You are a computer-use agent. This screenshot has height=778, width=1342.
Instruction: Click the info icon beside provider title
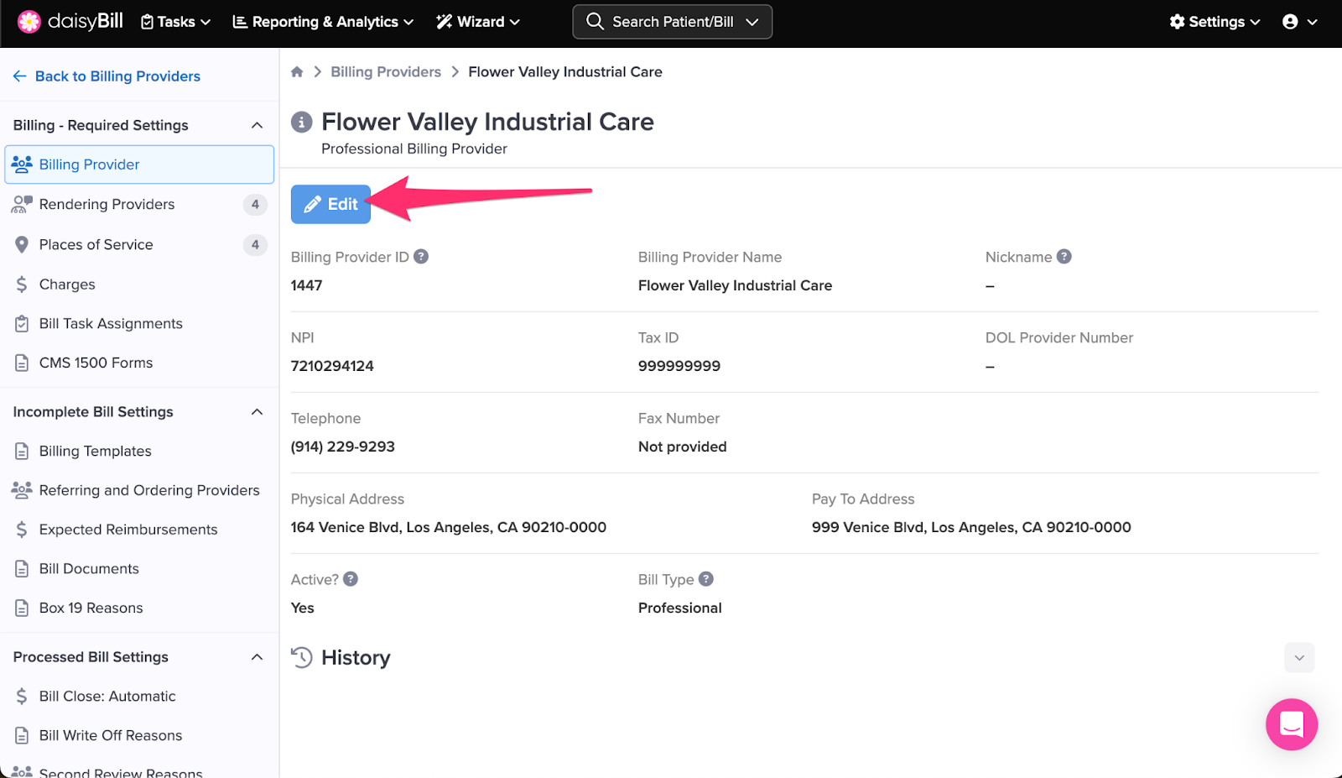pos(302,123)
